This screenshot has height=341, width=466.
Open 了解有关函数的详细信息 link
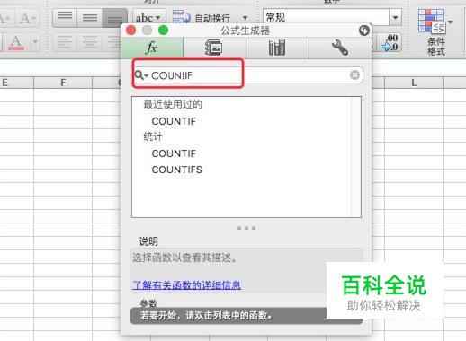click(x=186, y=284)
